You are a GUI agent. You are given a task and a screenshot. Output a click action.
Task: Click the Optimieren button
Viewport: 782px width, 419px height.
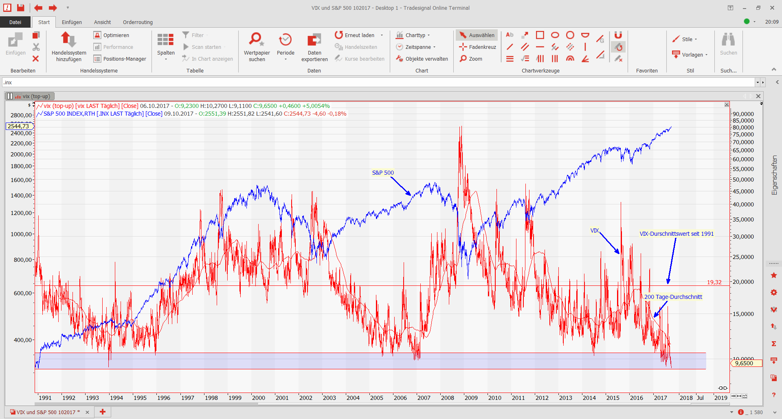[112, 35]
